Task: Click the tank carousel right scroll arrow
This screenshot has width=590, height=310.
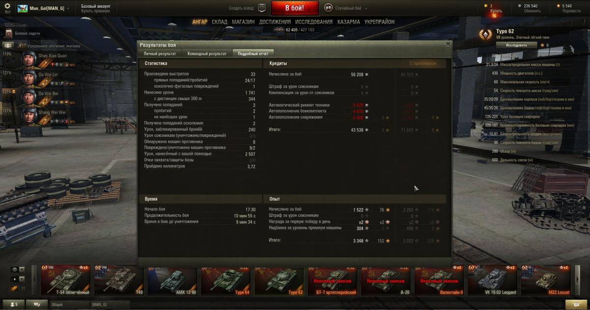Action: 577,279
